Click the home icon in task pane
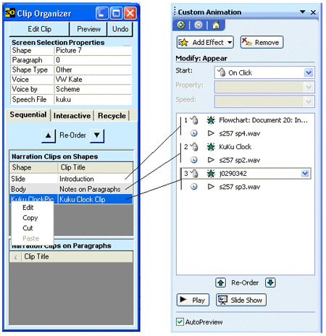The image size is (326, 336). click(x=216, y=25)
